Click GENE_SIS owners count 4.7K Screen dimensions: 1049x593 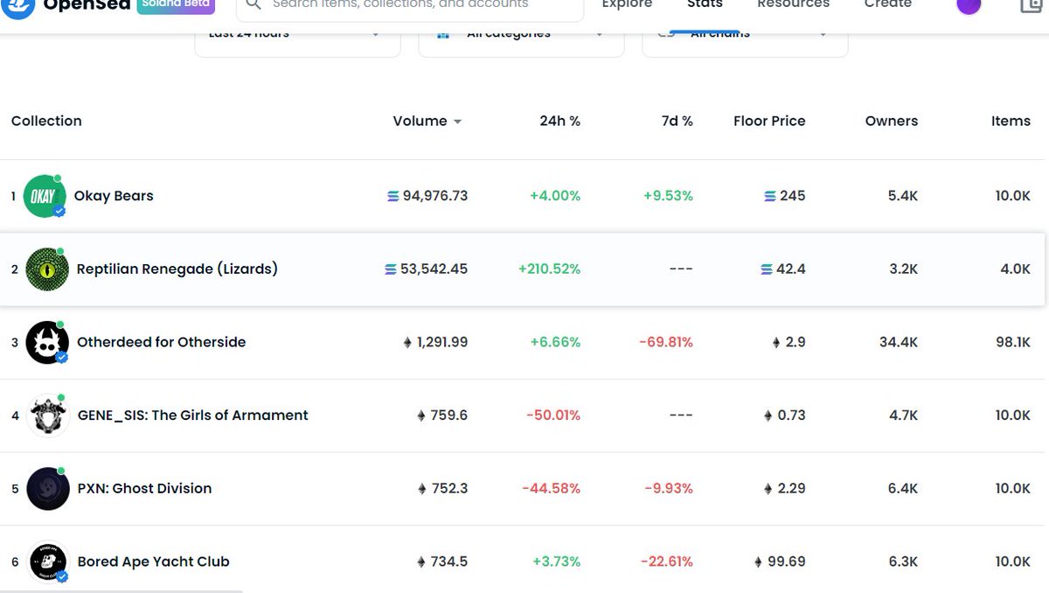tap(903, 415)
